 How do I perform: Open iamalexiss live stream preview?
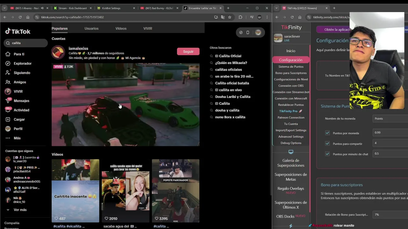[x=126, y=104]
